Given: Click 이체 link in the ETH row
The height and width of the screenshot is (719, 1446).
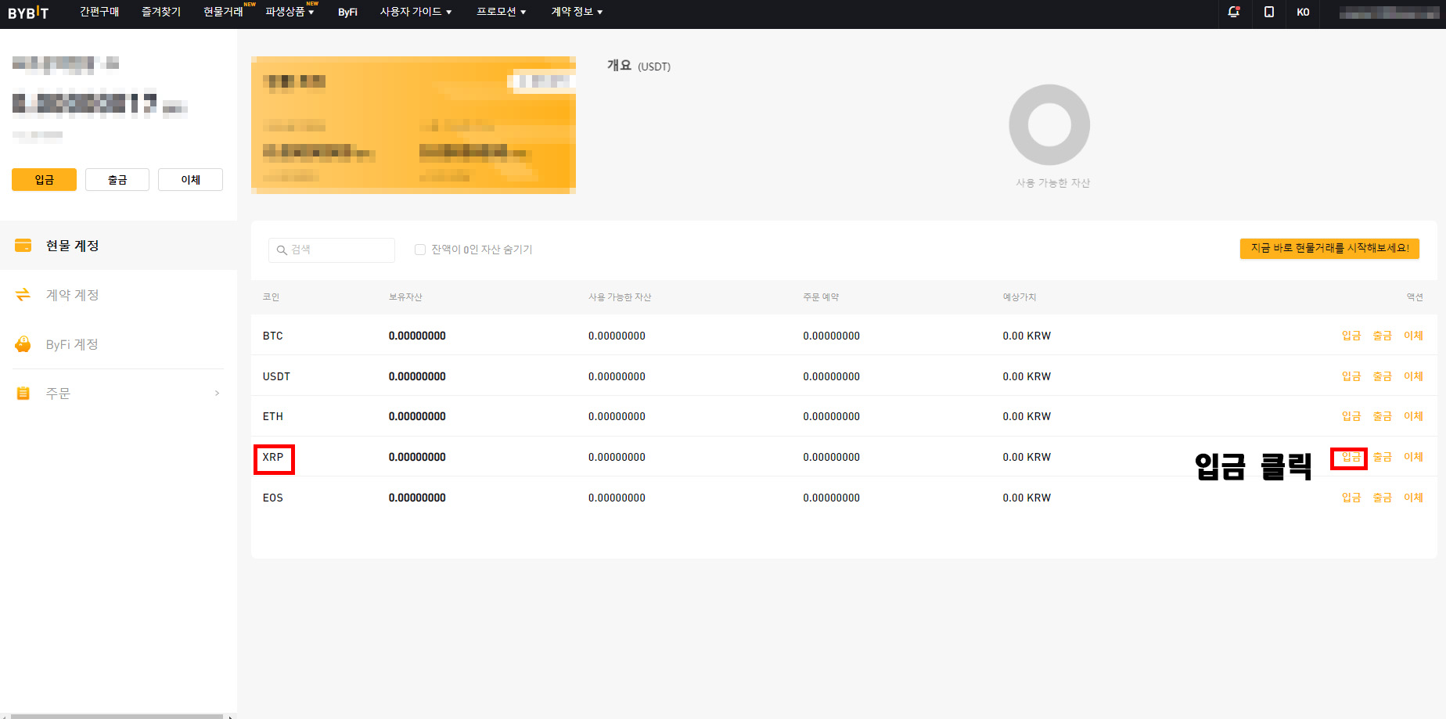Looking at the screenshot, I should (1413, 417).
